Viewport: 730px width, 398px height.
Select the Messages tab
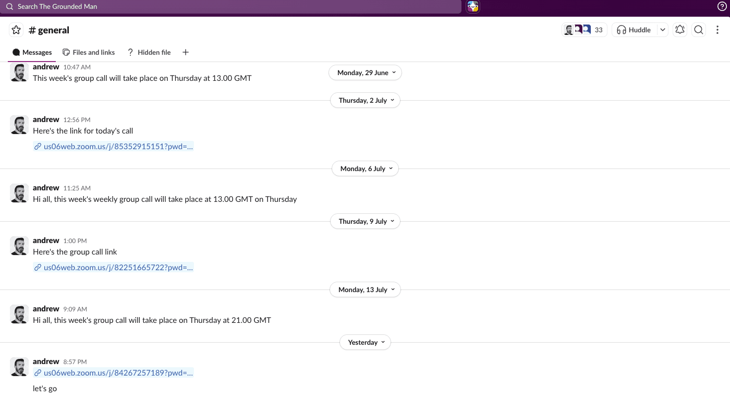coord(32,52)
